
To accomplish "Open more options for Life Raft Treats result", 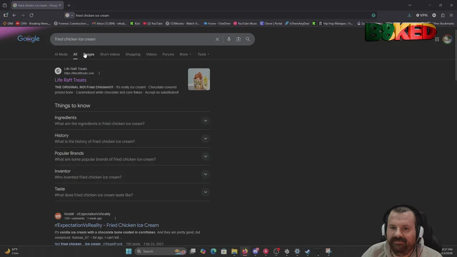I will click(99, 74).
